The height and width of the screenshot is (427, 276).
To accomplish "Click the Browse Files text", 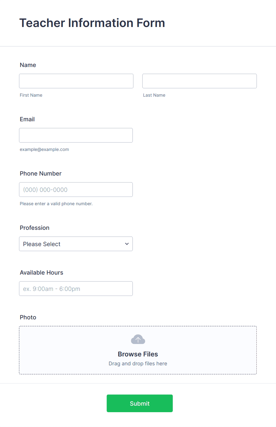I will coord(138,354).
